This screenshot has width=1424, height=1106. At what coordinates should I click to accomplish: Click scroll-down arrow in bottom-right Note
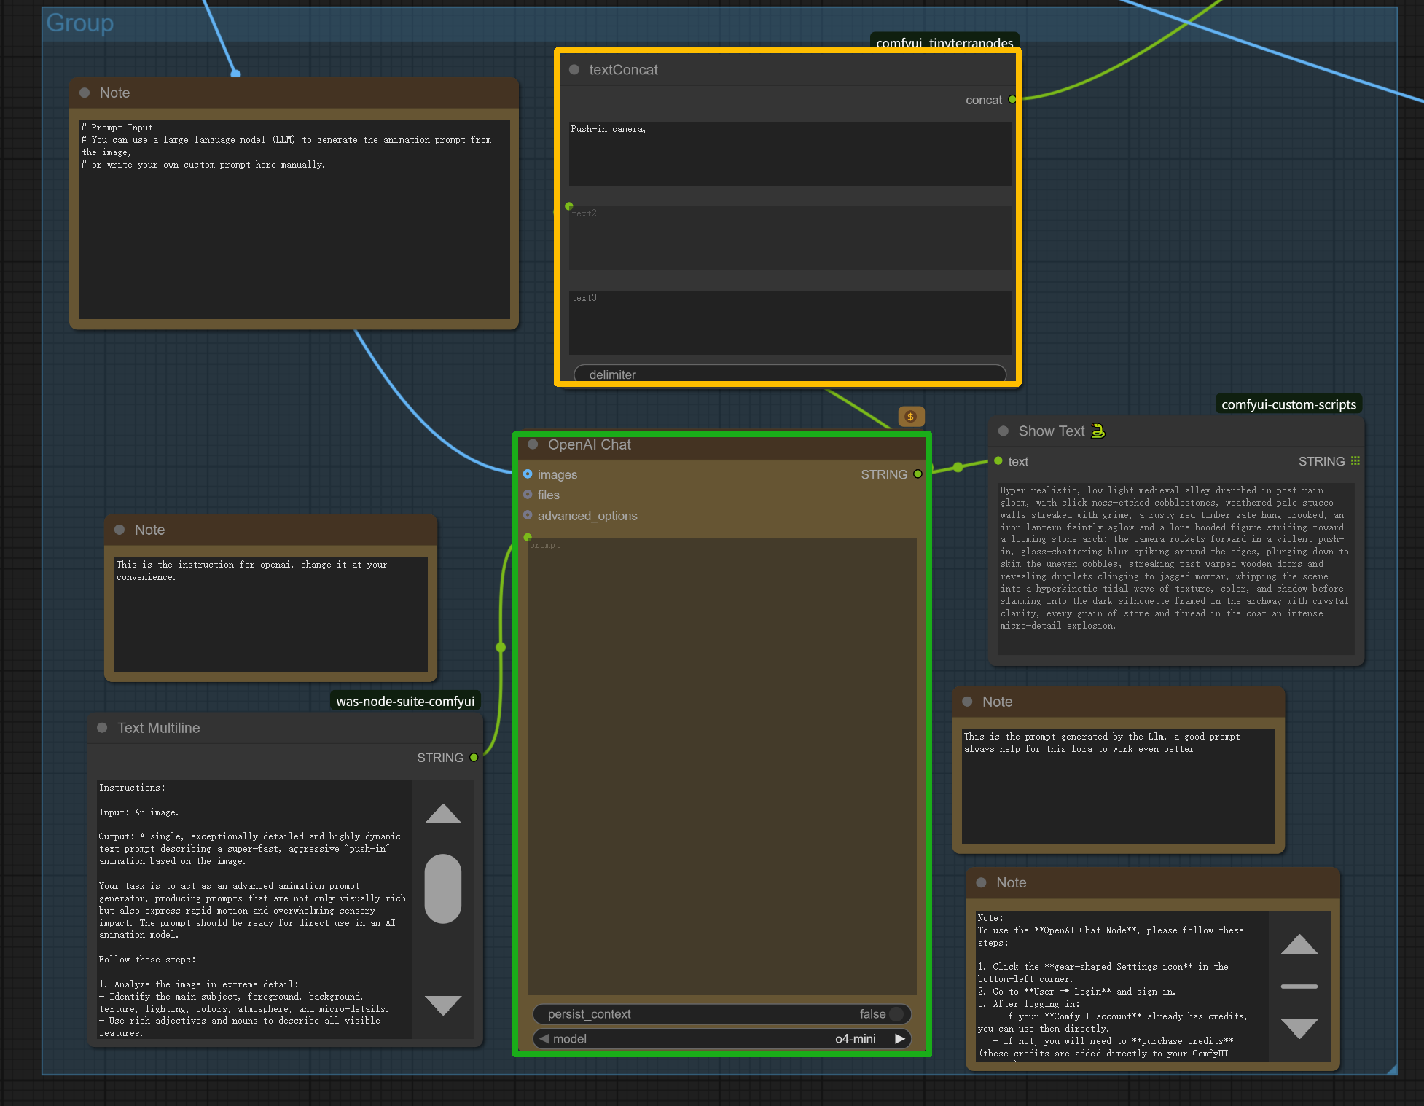(x=1299, y=1029)
